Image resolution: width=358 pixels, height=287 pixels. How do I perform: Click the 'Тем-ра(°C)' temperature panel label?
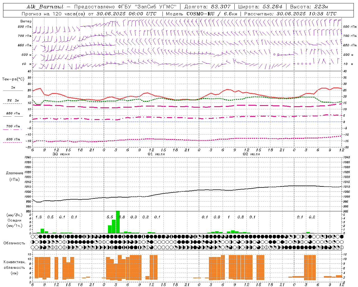click(13, 79)
